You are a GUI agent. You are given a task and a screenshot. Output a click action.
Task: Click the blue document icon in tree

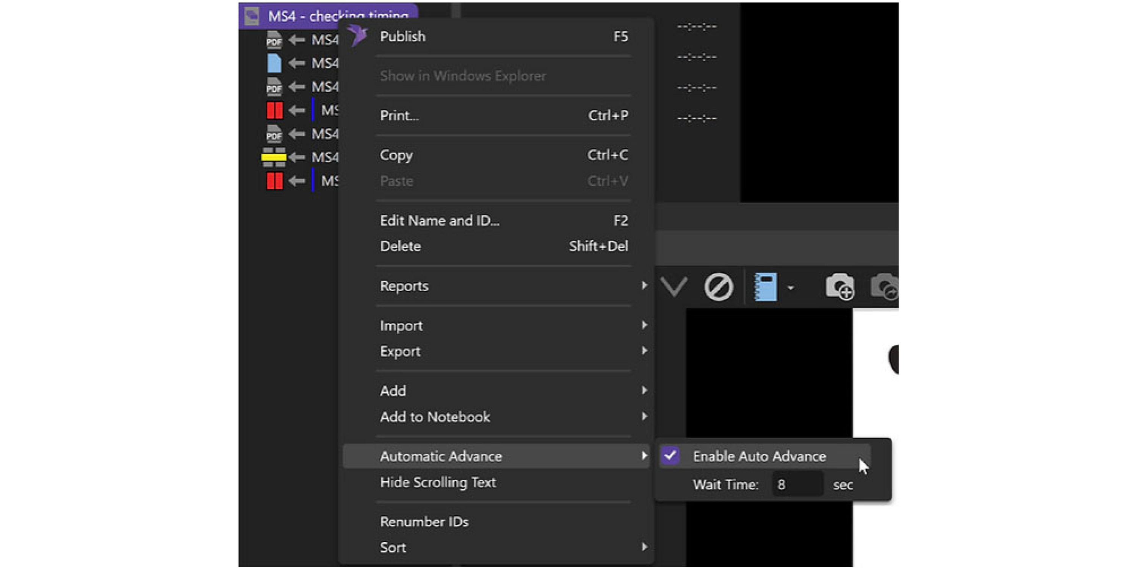tap(274, 63)
